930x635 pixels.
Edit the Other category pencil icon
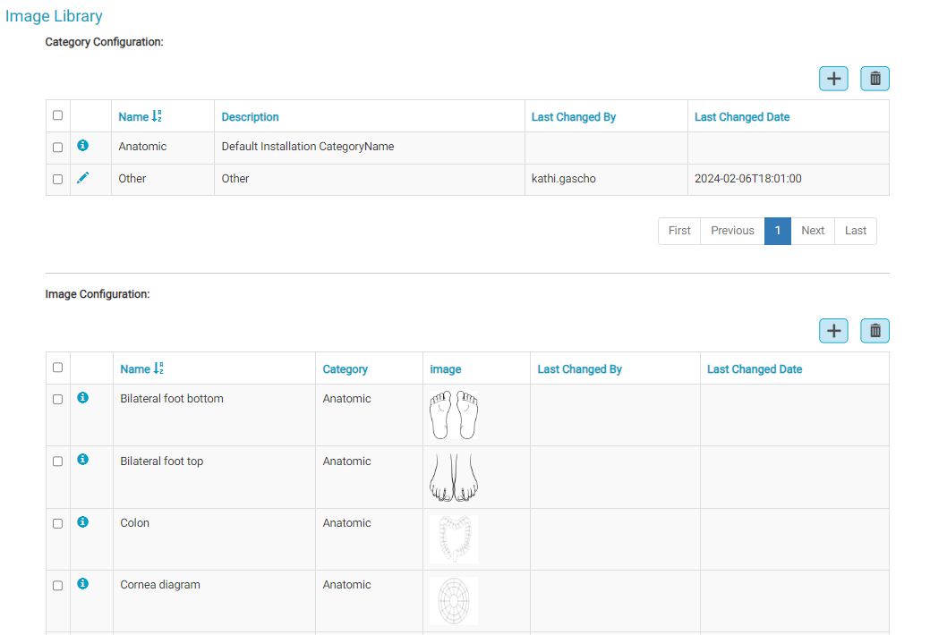point(83,178)
